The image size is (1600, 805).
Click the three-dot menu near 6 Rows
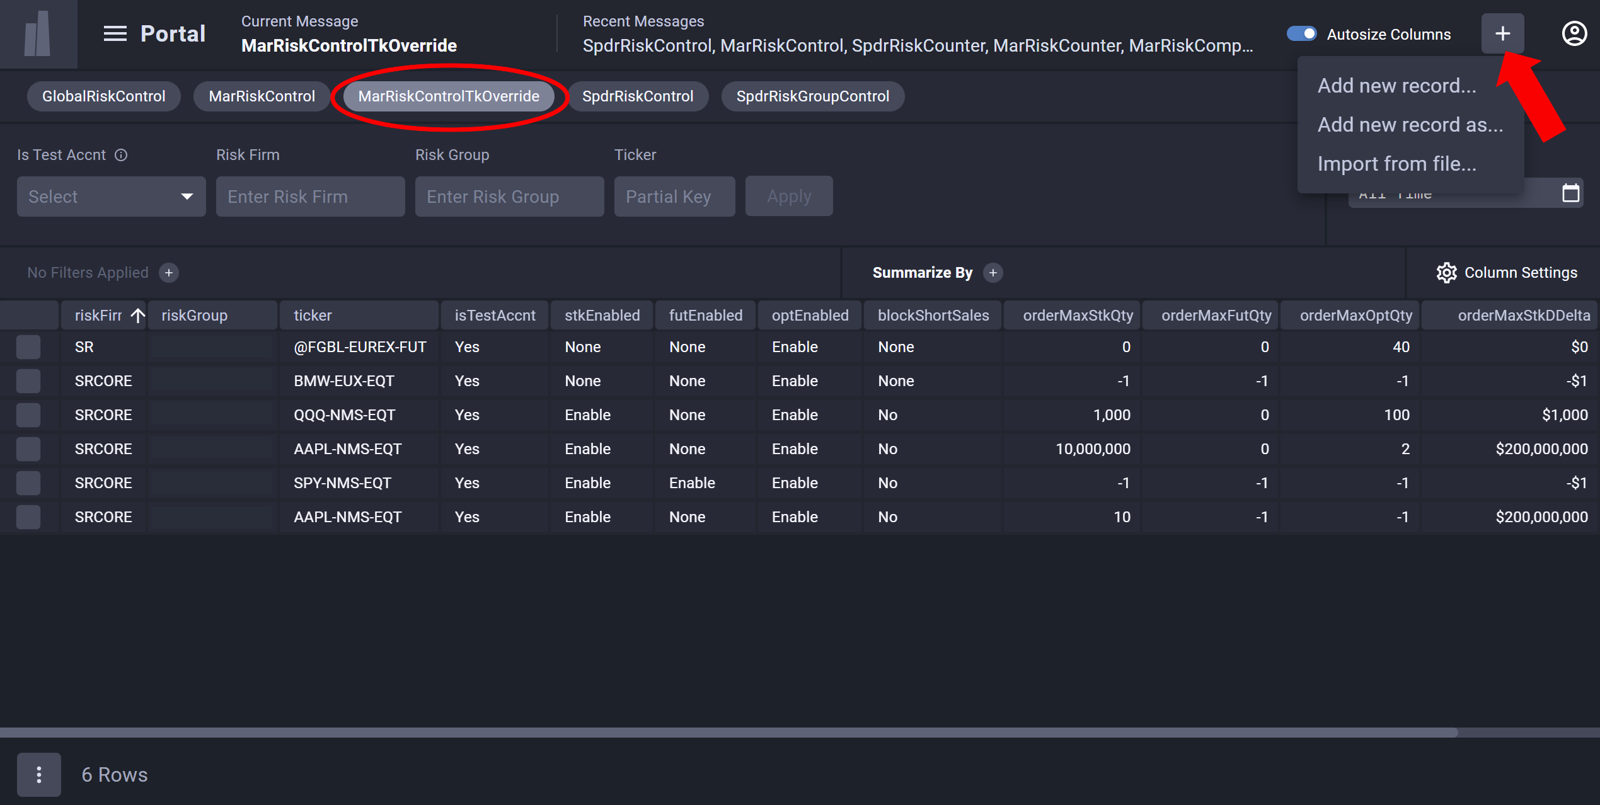[38, 774]
